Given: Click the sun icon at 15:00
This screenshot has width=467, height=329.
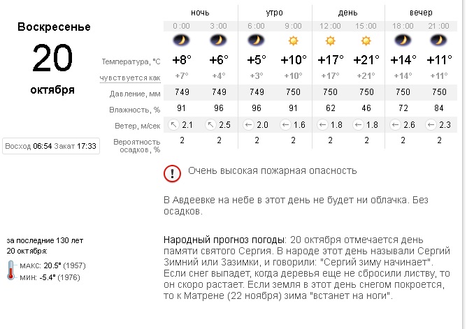Looking at the screenshot, I should pos(366,41).
